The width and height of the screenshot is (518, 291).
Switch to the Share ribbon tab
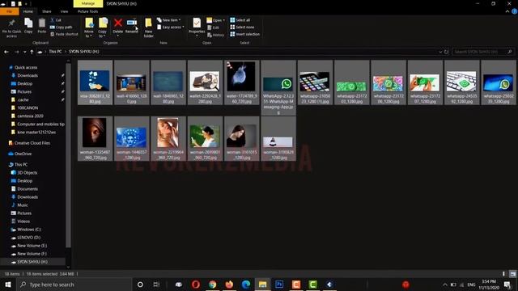pos(47,11)
